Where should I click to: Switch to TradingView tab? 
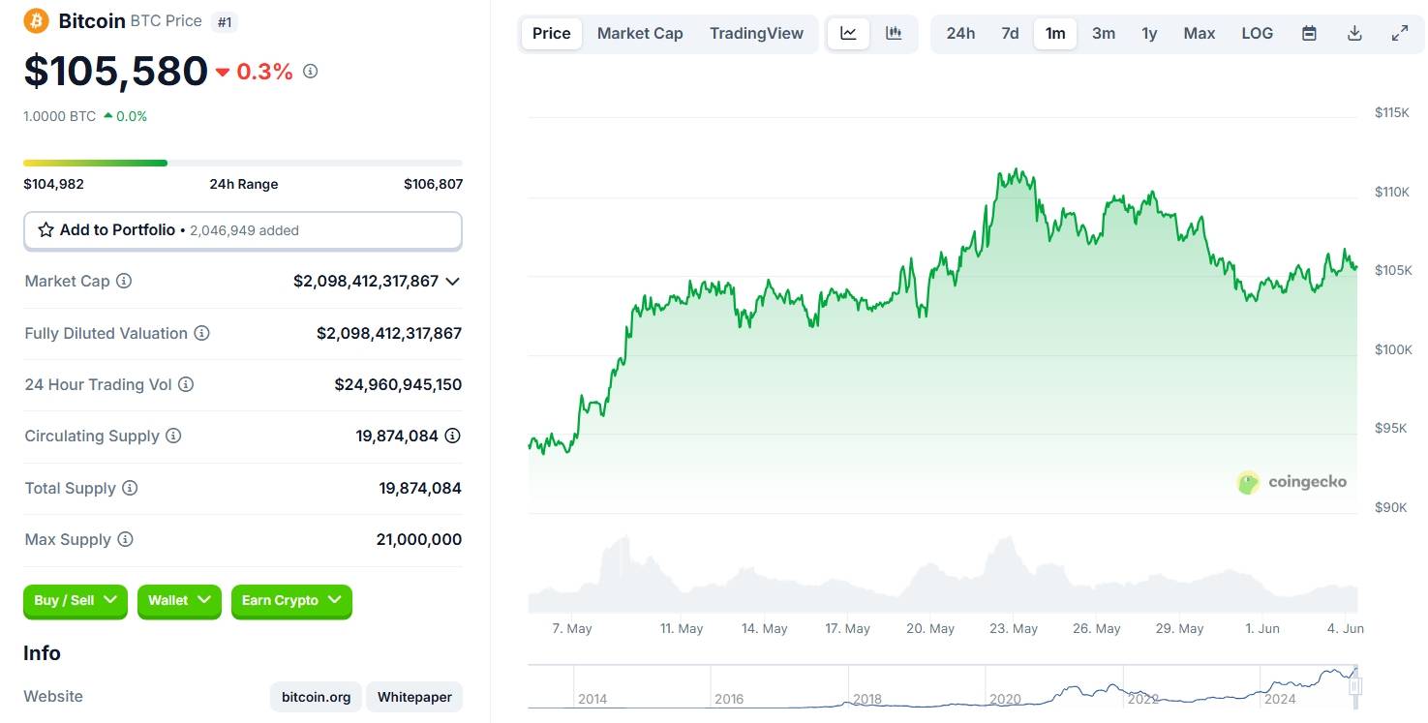(x=756, y=33)
